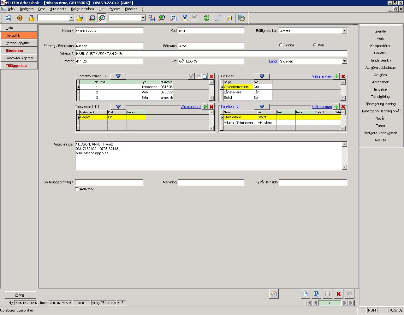Image resolution: width=404 pixels, height=315 pixels.
Task: Click the save folder icon beside first combo box
Action: 80,18
